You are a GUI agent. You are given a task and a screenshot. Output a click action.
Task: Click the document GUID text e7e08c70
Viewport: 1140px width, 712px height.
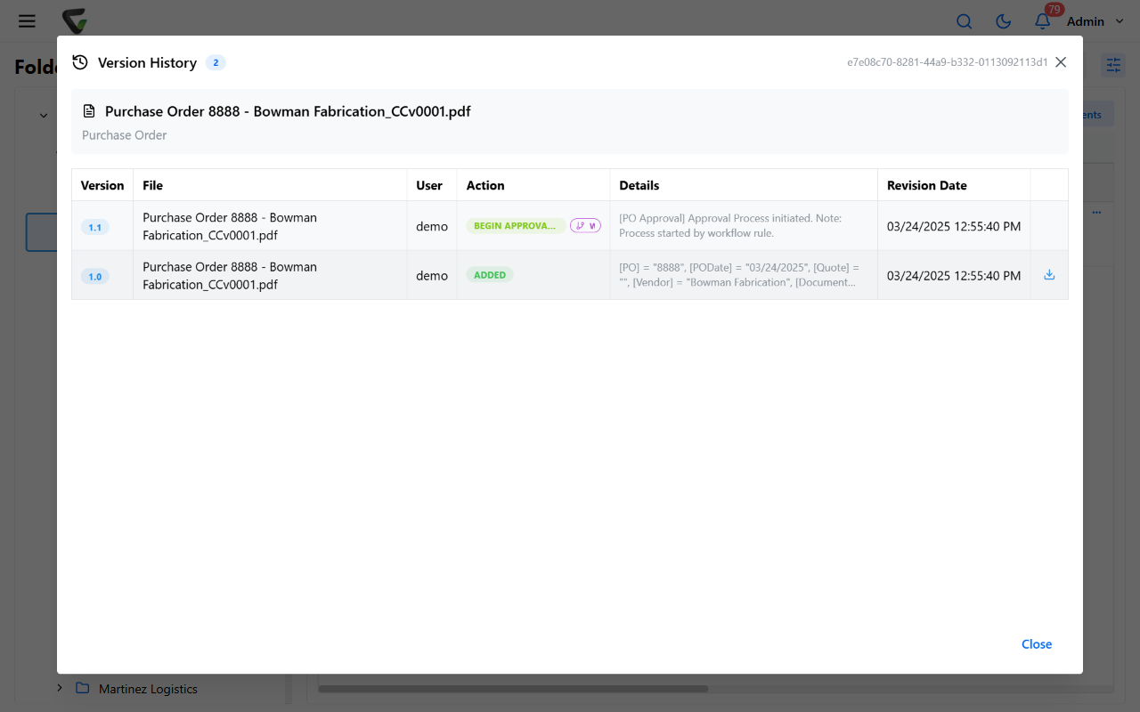pos(947,62)
